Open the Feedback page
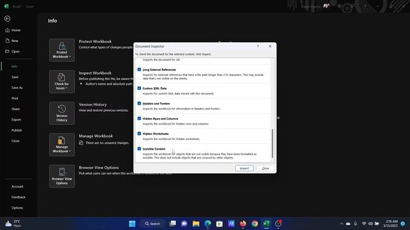The image size is (410, 230). (19, 197)
